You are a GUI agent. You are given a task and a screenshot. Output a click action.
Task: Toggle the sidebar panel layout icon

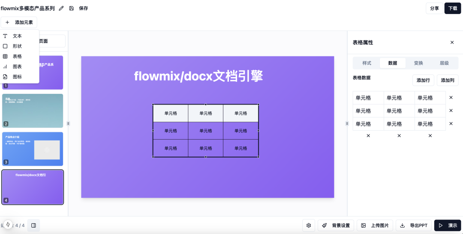[34, 225]
